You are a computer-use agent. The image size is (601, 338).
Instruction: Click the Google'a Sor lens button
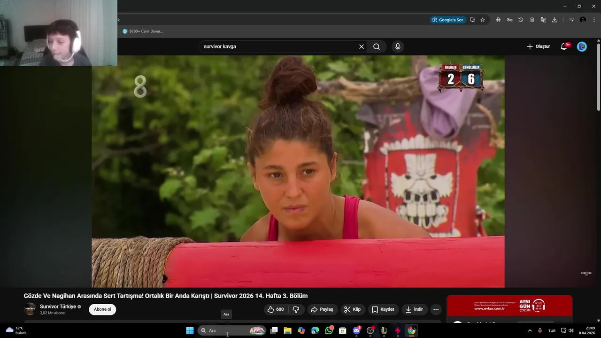tap(448, 20)
